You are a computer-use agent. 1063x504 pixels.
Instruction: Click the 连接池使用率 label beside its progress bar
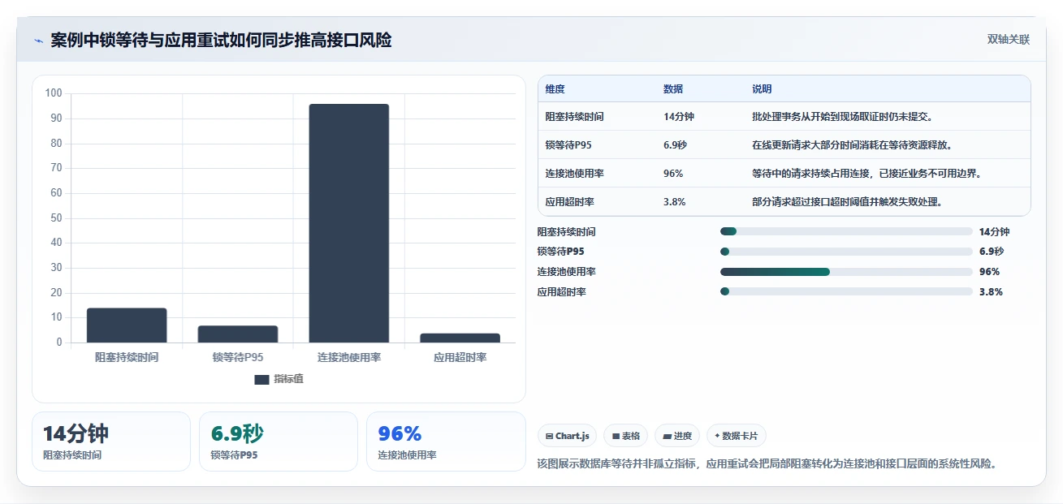pos(566,272)
